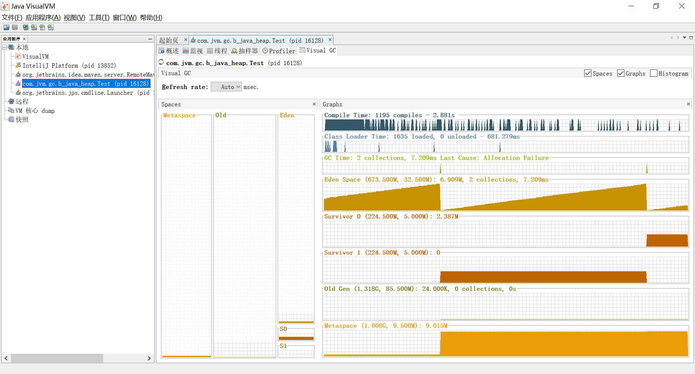The image size is (695, 374).
Task: Click the Survivor 1 graph
Action: click(505, 269)
